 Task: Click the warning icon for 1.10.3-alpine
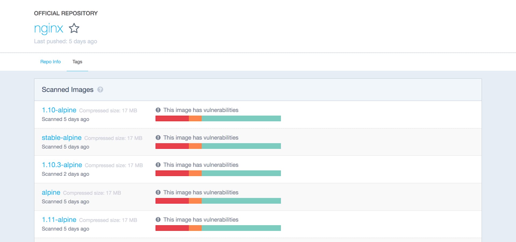click(x=158, y=165)
